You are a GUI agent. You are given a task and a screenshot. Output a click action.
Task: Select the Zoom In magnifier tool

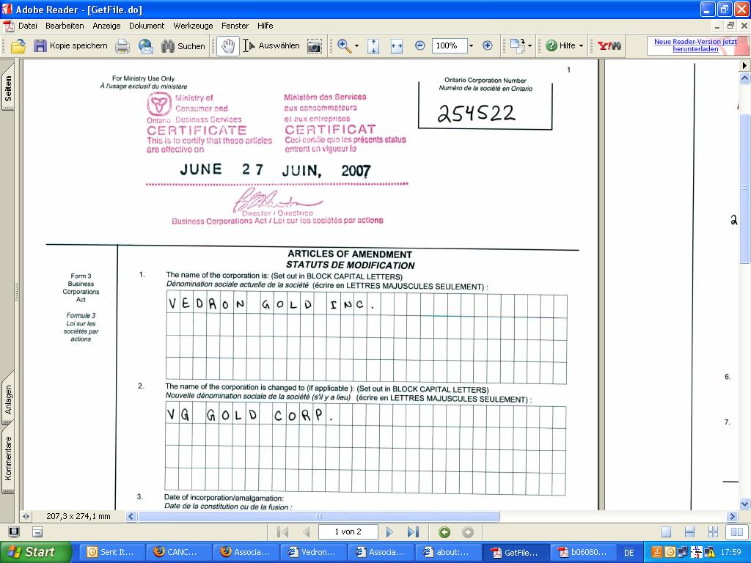tap(343, 45)
